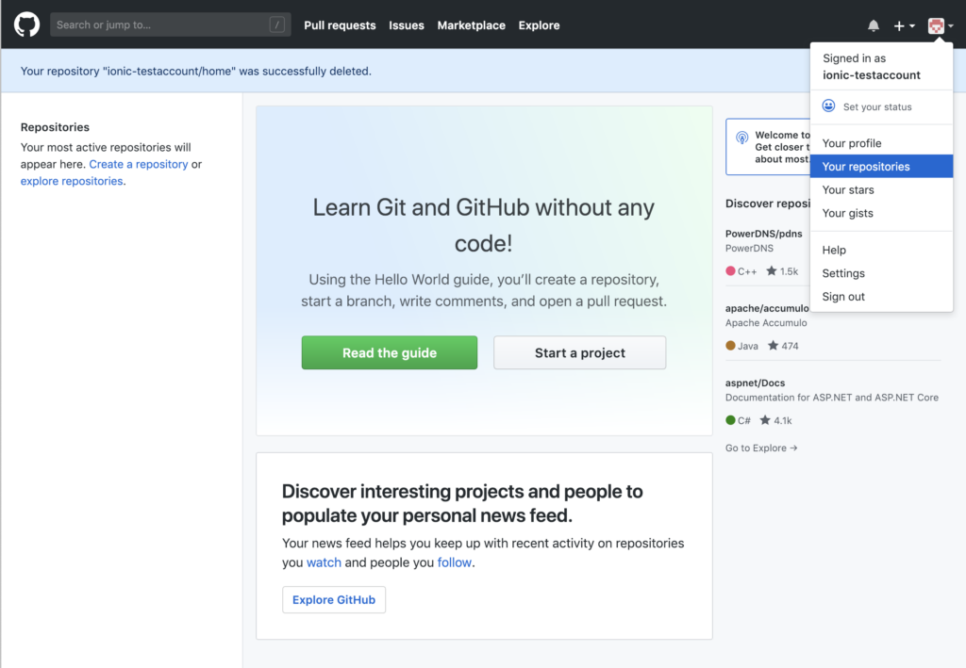Click your profile avatar image
The height and width of the screenshot is (668, 966).
click(935, 24)
